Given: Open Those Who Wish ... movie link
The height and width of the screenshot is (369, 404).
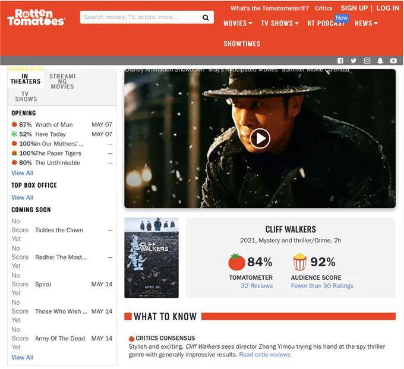Looking at the screenshot, I should [61, 311].
